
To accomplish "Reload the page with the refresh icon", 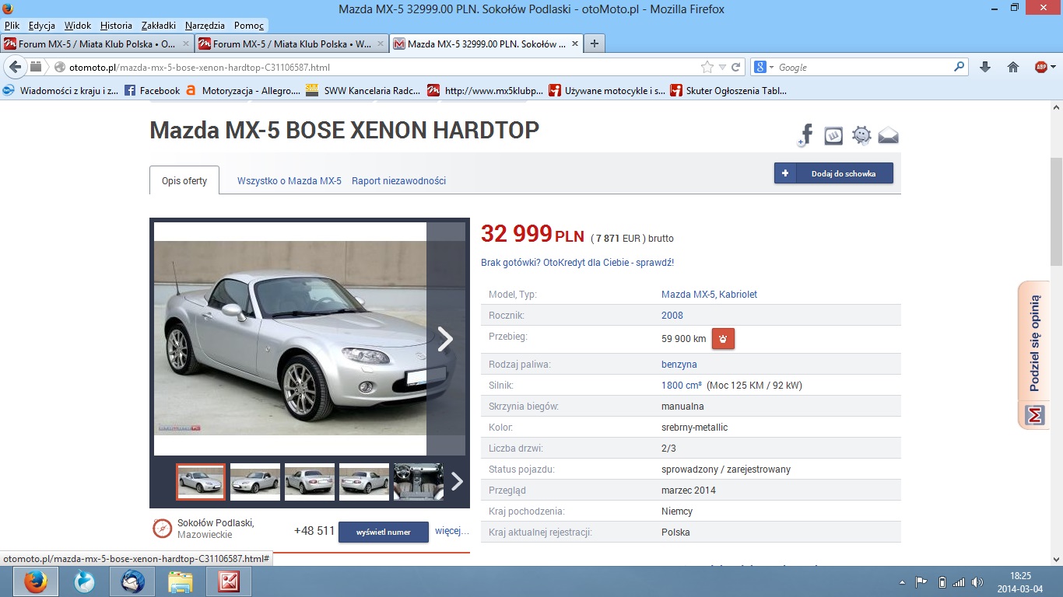I will (x=735, y=68).
